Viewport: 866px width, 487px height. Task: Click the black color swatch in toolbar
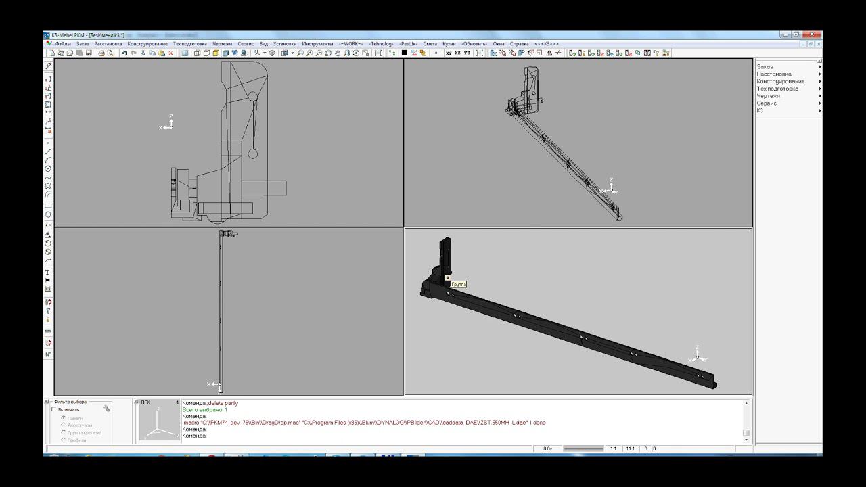[404, 53]
